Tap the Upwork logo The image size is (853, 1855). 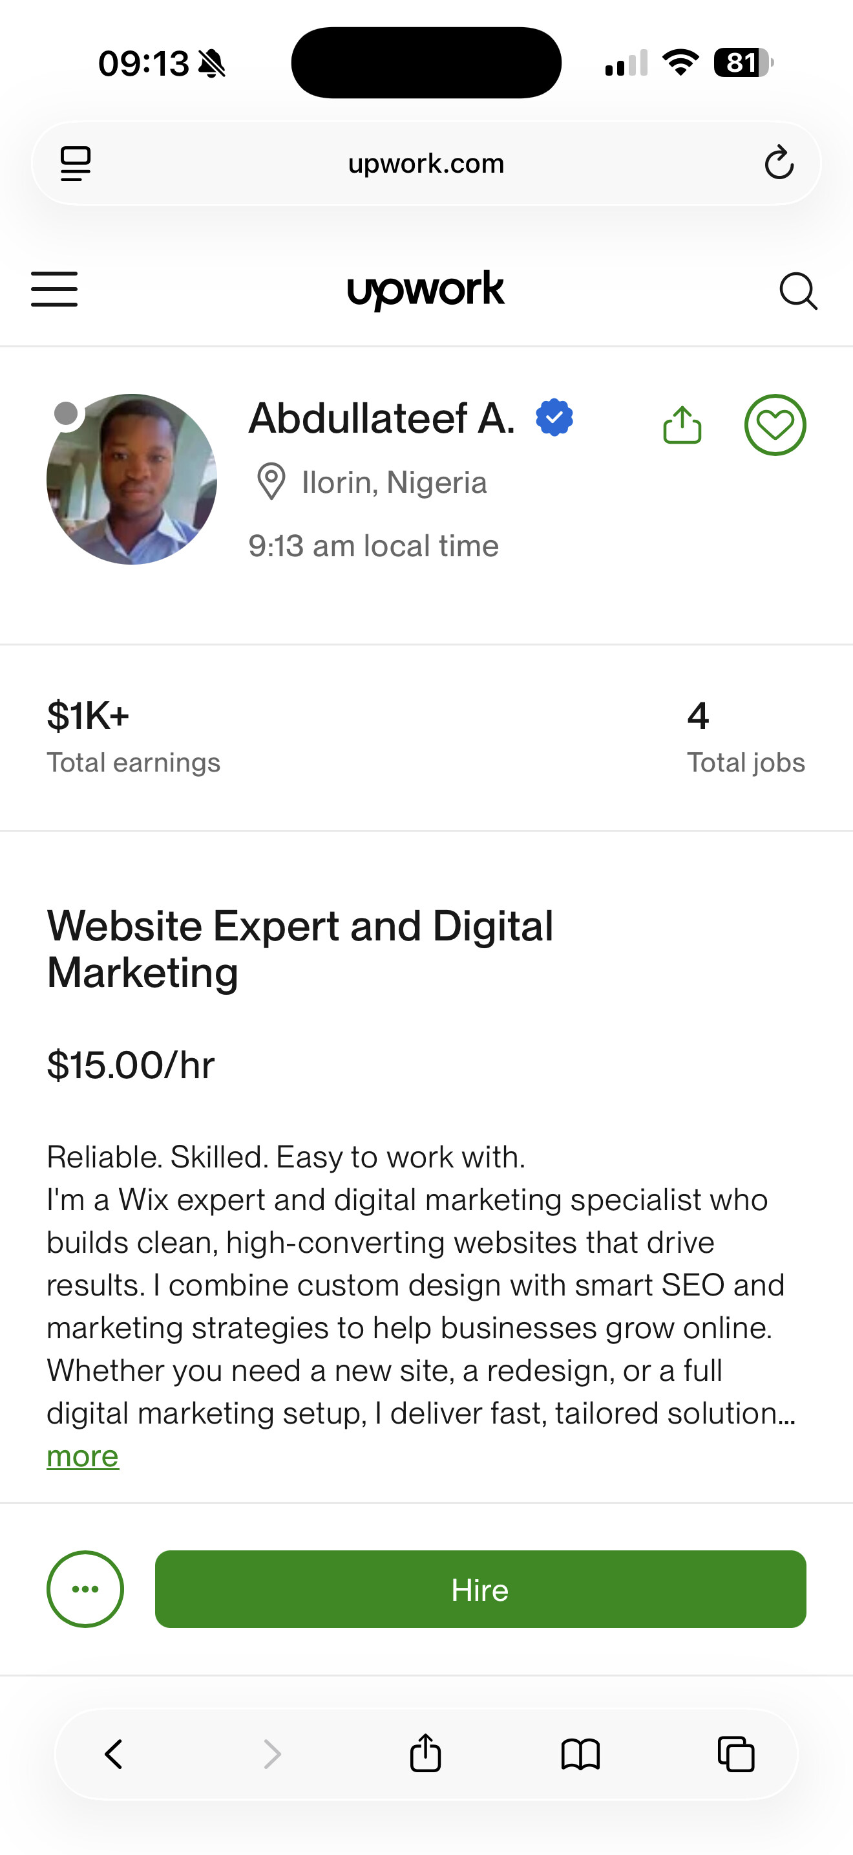point(426,290)
